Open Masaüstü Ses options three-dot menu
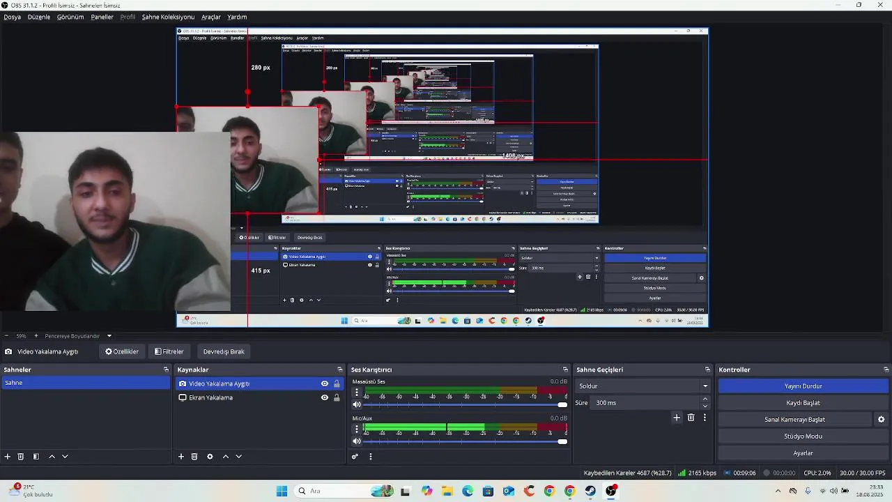 point(357,393)
